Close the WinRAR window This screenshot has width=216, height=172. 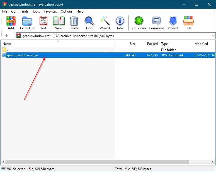(209, 4)
